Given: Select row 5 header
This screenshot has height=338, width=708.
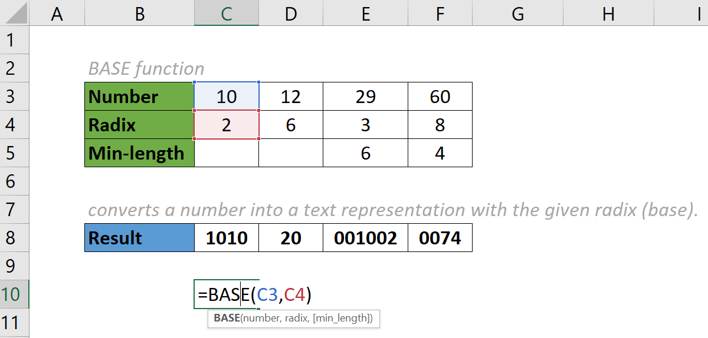Looking at the screenshot, I should 14,153.
